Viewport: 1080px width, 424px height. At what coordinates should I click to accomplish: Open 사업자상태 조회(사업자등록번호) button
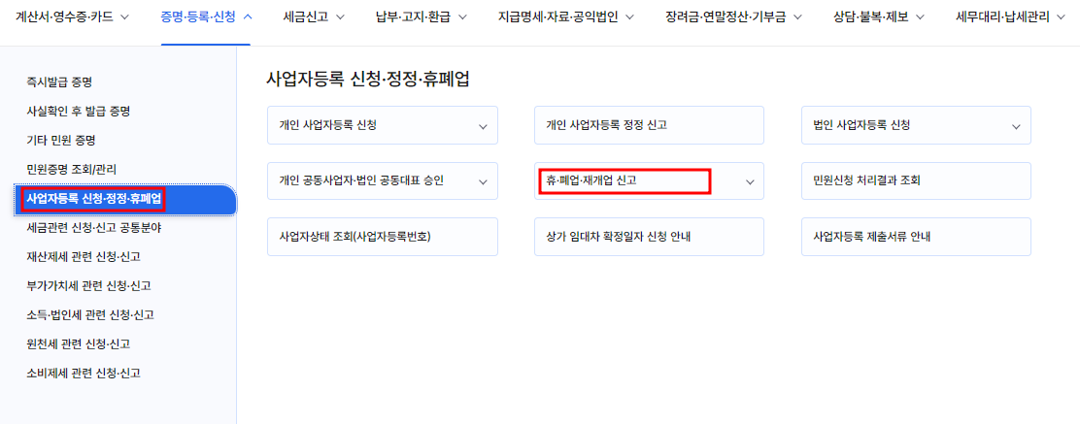tap(383, 237)
